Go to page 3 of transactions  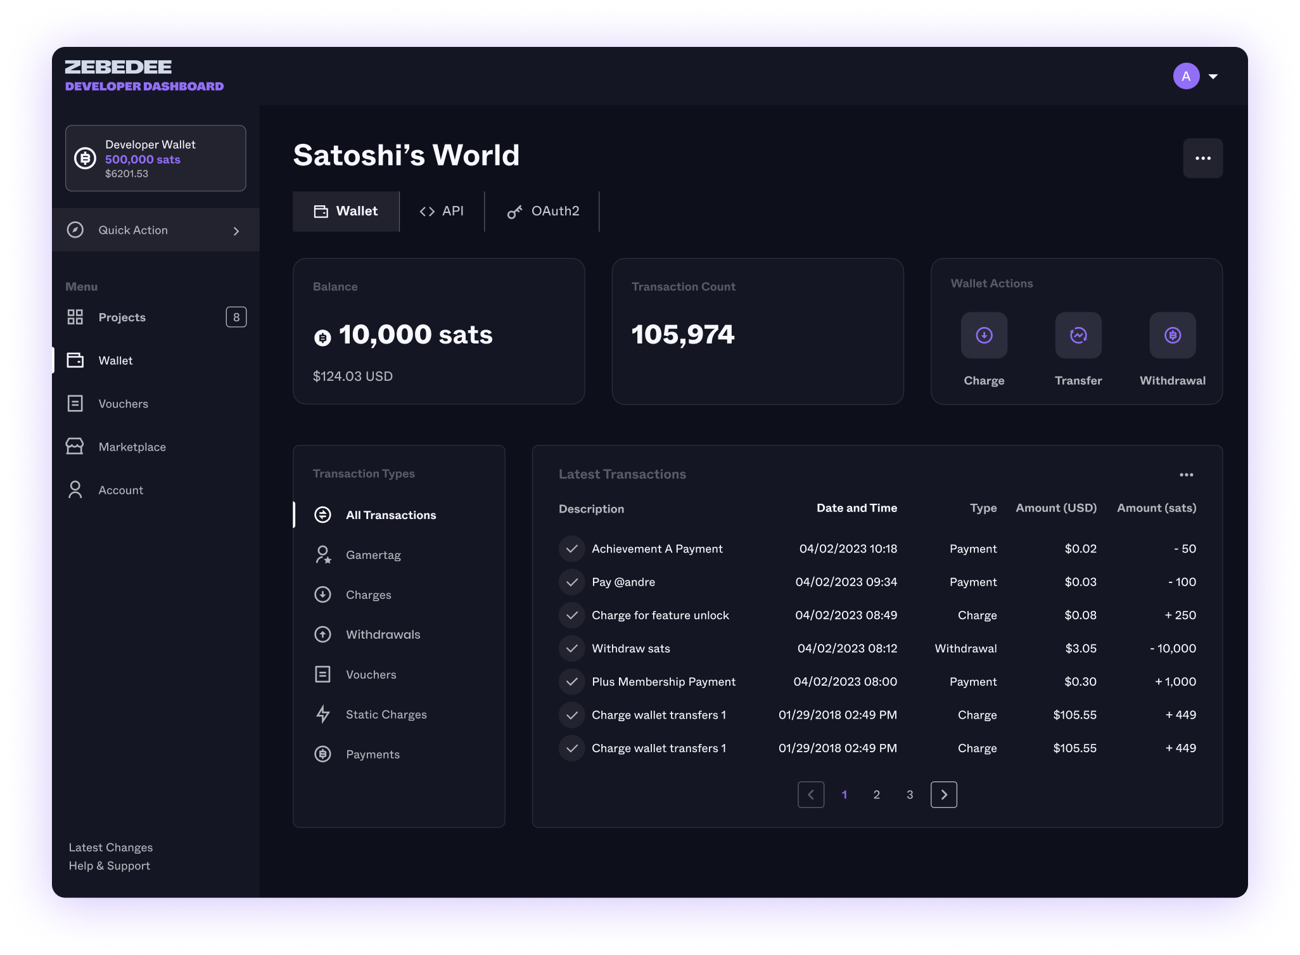(x=909, y=794)
